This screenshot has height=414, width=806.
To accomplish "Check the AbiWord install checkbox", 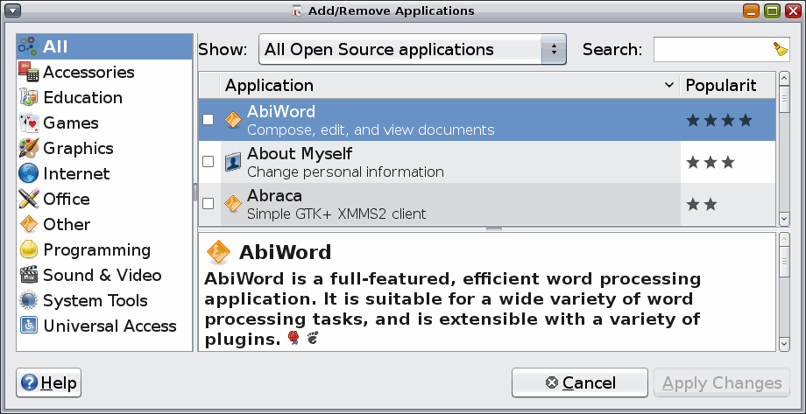I will coord(209,120).
